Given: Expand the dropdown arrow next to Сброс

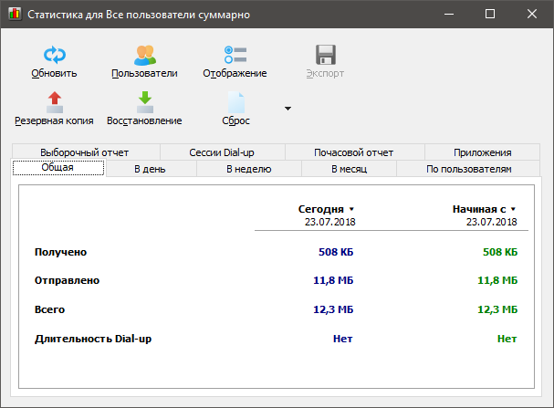Looking at the screenshot, I should click(x=288, y=109).
